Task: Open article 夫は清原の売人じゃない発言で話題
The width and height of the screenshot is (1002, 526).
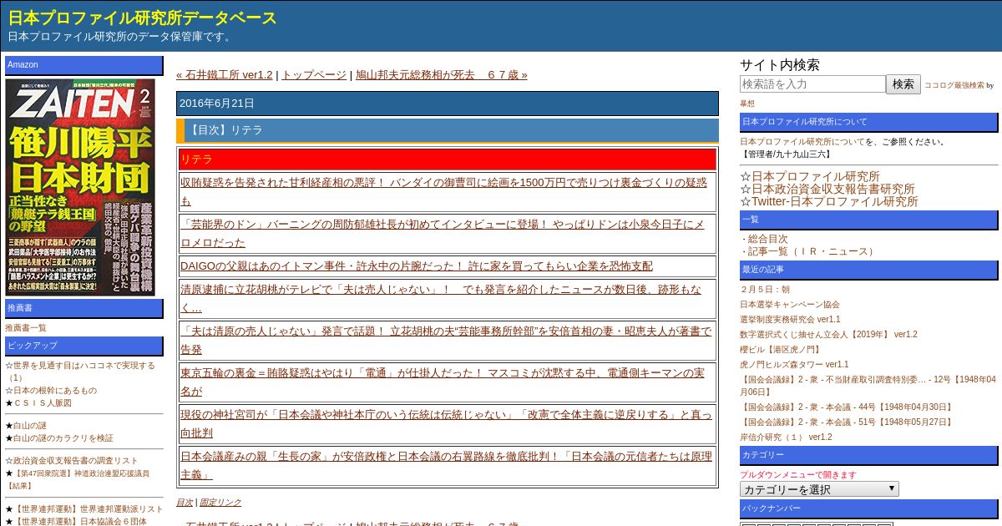Action: point(446,340)
